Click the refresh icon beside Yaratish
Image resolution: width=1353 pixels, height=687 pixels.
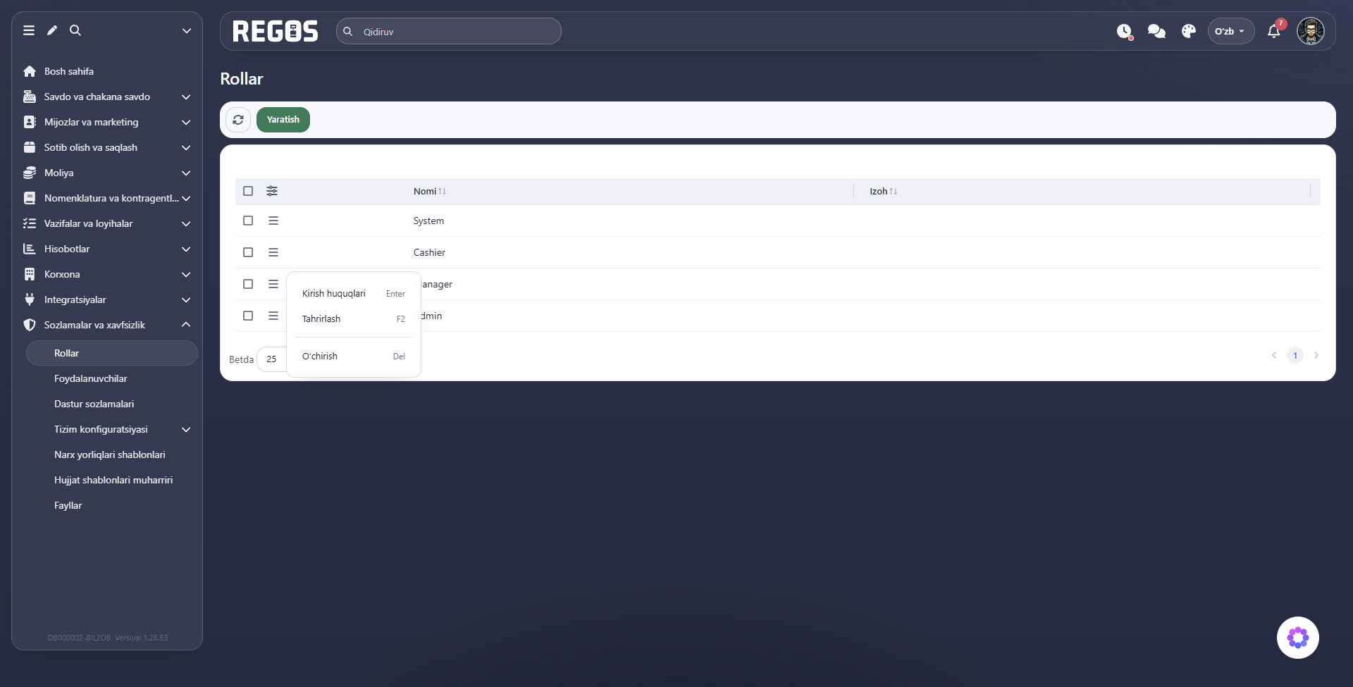[x=238, y=120]
